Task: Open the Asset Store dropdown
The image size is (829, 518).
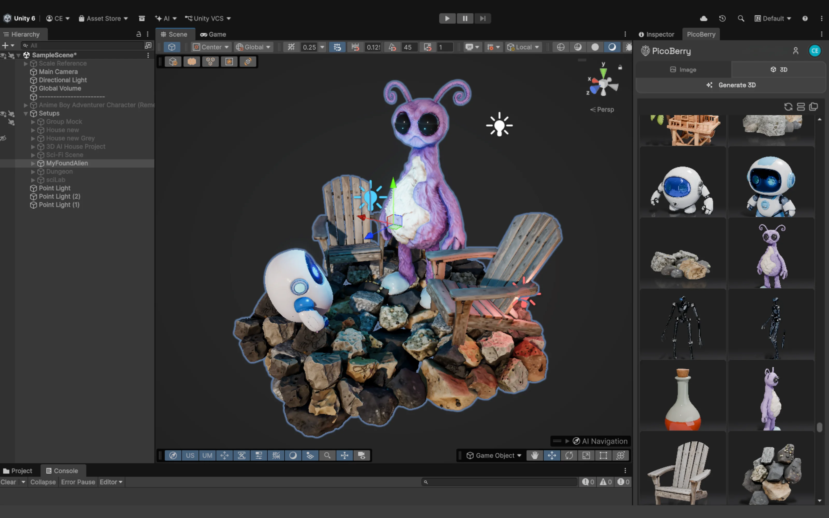Action: pyautogui.click(x=103, y=18)
